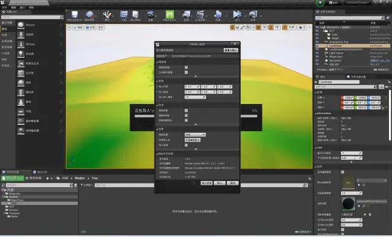Open the File menu in menu bar
This screenshot has height=237, width=392.
(x=4, y=8)
